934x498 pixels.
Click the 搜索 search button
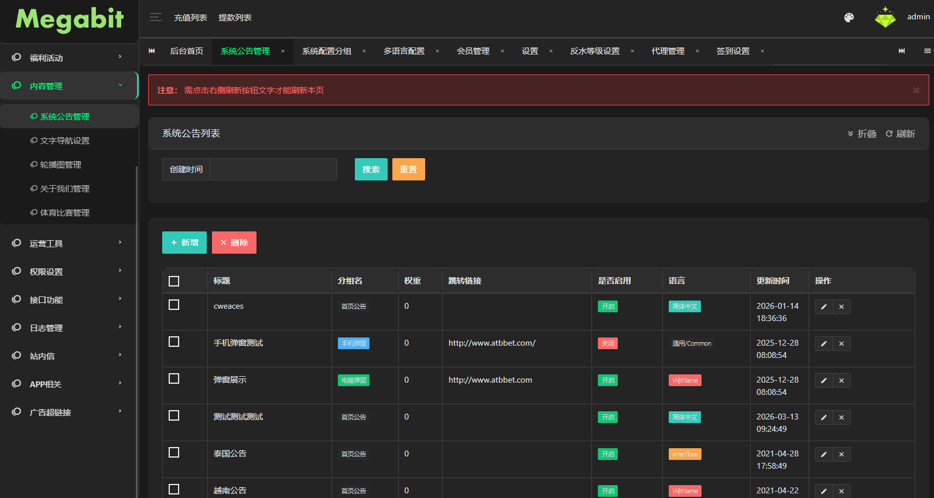pos(371,169)
